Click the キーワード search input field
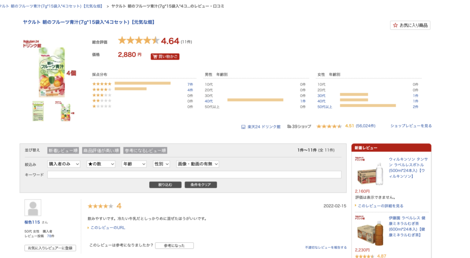This screenshot has width=470, height=258. (x=194, y=175)
